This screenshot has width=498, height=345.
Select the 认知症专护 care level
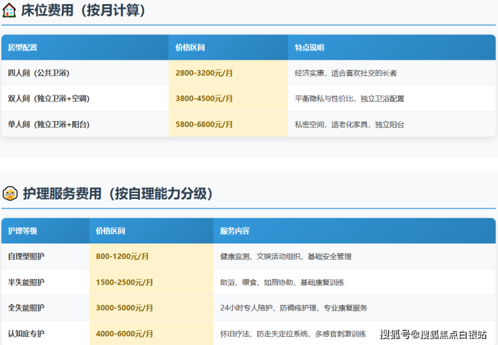26,333
